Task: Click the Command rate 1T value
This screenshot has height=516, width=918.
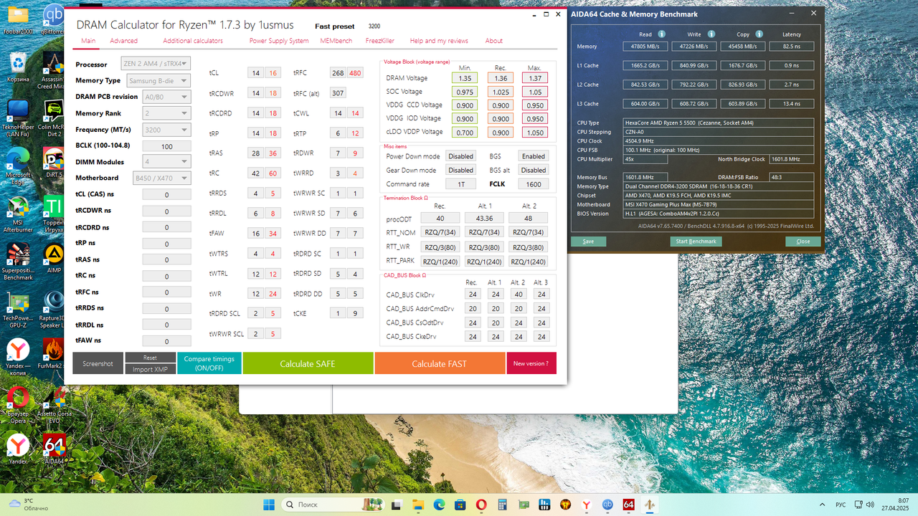Action: pyautogui.click(x=460, y=184)
